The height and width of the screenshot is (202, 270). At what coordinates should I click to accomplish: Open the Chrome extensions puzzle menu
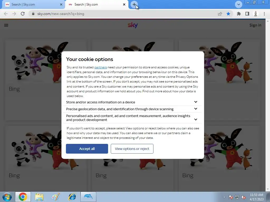tap(239, 14)
